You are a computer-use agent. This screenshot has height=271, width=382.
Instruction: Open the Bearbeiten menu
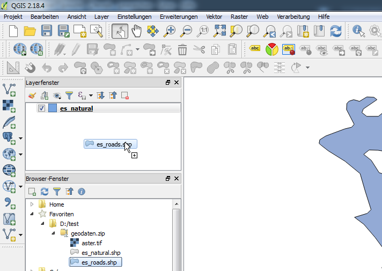pos(45,17)
